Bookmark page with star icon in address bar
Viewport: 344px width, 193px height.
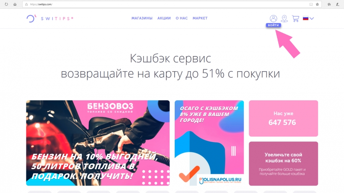pos(317,4)
